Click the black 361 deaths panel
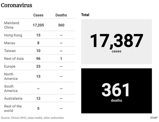 click(116, 91)
